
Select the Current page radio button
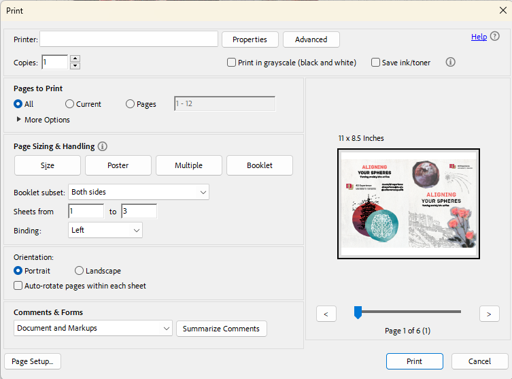pos(69,104)
